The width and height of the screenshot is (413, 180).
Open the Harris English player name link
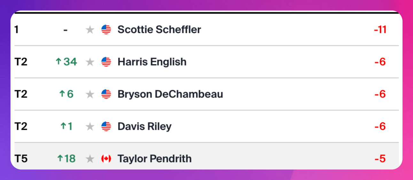pyautogui.click(x=152, y=62)
